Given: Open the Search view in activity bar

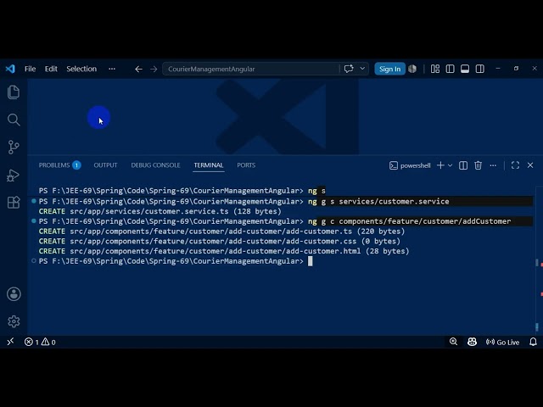Looking at the screenshot, I should (14, 120).
